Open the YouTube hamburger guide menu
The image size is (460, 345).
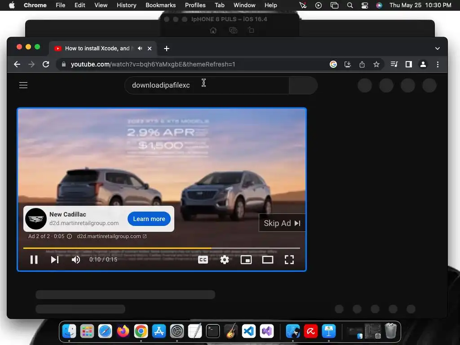click(x=23, y=85)
